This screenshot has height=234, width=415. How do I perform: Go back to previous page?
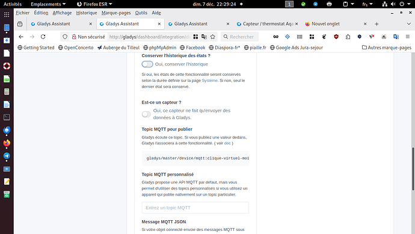point(21,37)
